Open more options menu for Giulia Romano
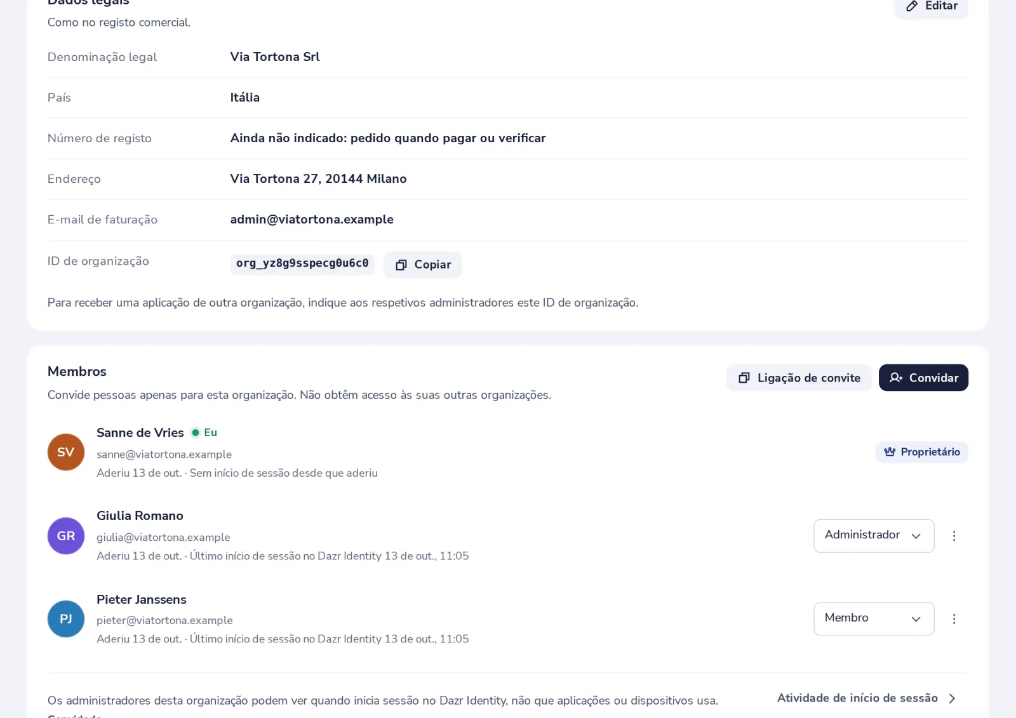The image size is (1016, 718). [954, 536]
